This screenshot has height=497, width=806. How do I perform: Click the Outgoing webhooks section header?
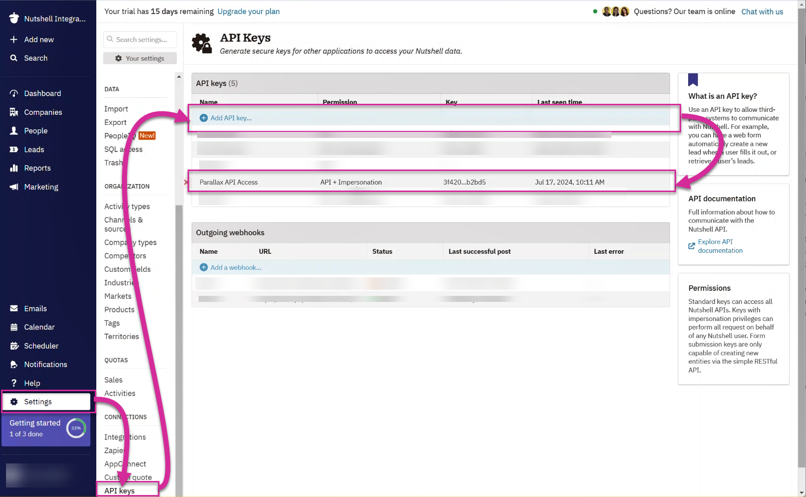[431, 233]
